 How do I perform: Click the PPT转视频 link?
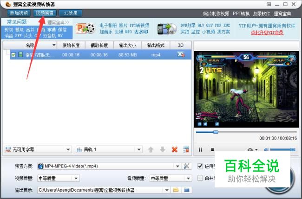(139, 26)
